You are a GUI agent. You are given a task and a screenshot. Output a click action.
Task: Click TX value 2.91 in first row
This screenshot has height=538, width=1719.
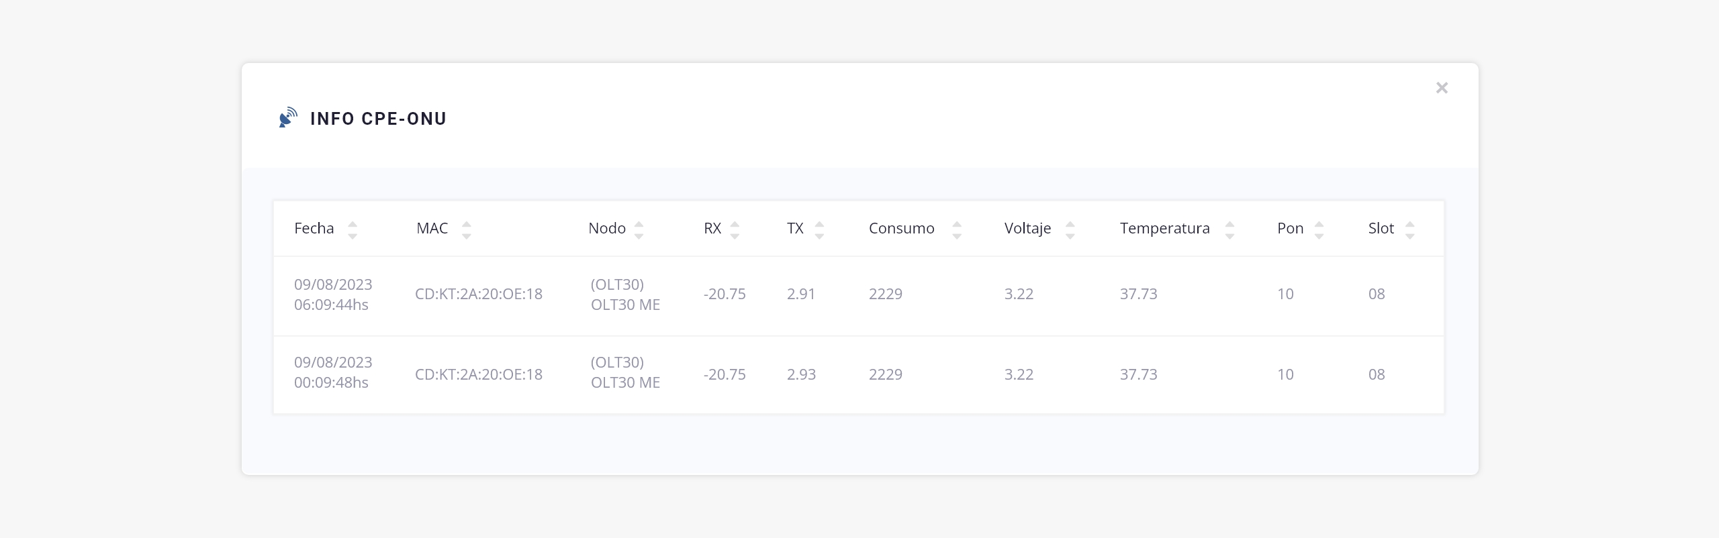click(801, 294)
